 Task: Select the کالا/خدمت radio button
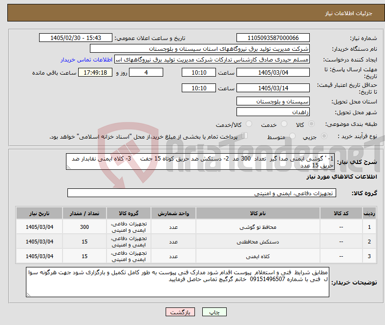pos(249,124)
